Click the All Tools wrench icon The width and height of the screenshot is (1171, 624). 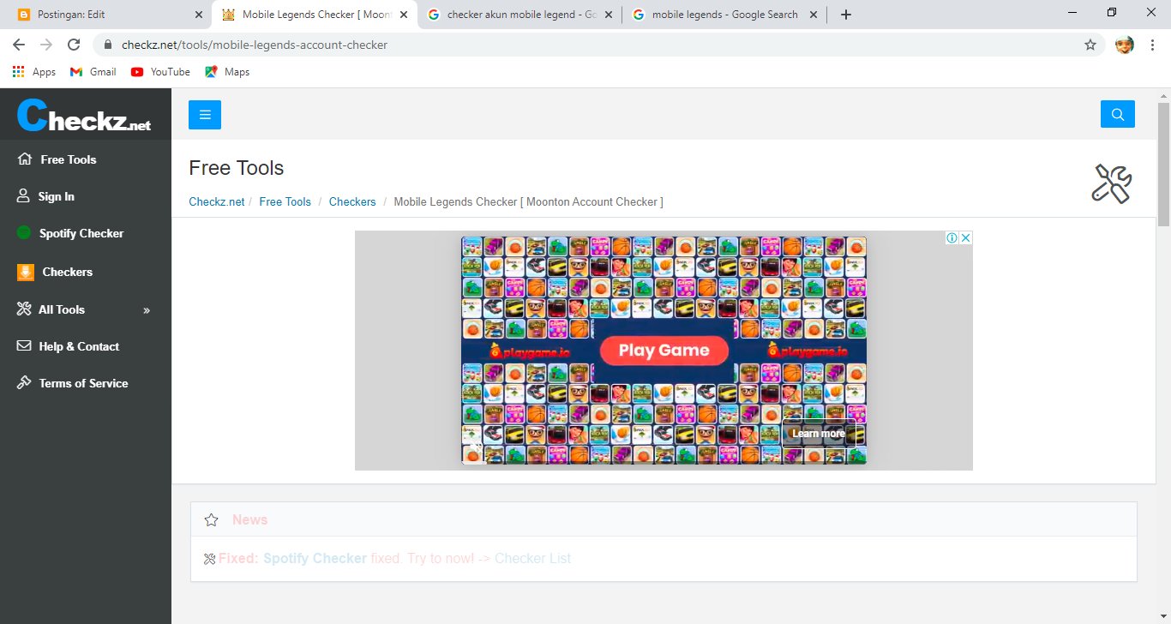pos(24,309)
